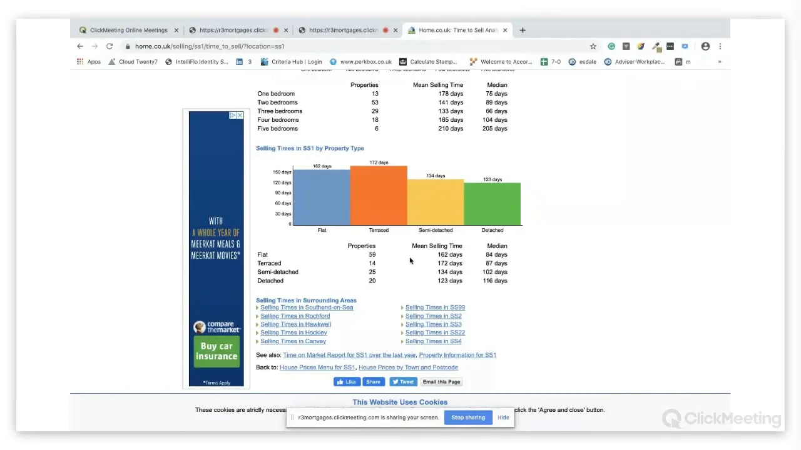Bookmark this page with the star icon

click(x=593, y=46)
